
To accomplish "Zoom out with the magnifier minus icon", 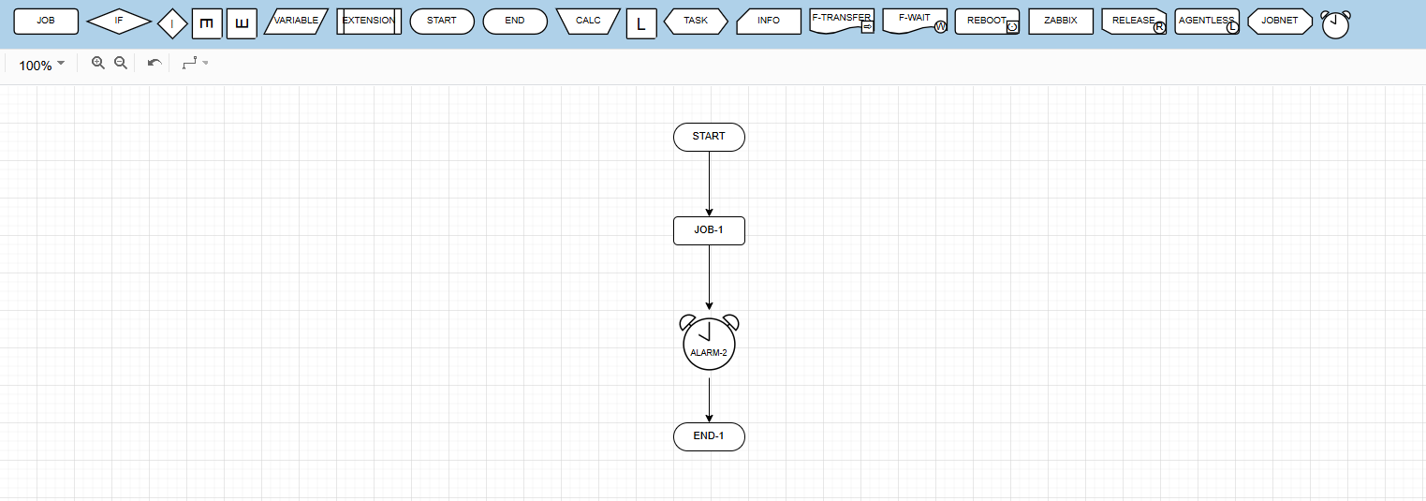I will (x=120, y=63).
